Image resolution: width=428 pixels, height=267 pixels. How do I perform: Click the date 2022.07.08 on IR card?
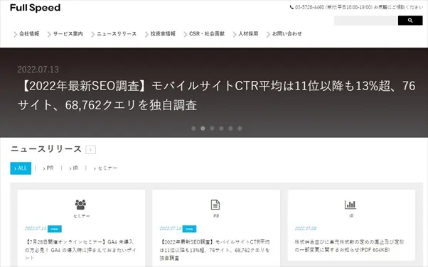tap(306, 229)
